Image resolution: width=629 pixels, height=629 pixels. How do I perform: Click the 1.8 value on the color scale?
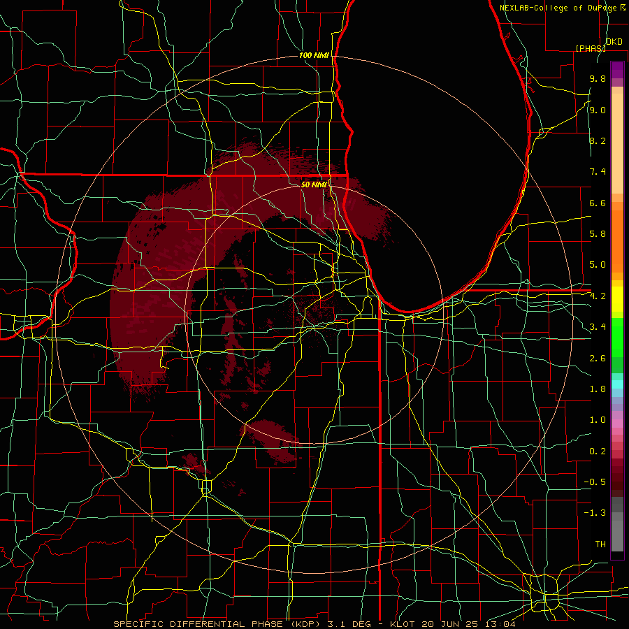[598, 389]
